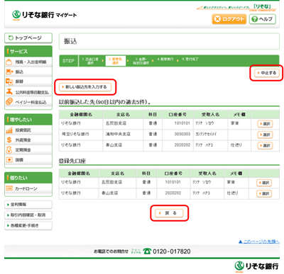Open 振込 transfer icon in sidebar

[x=9, y=72]
